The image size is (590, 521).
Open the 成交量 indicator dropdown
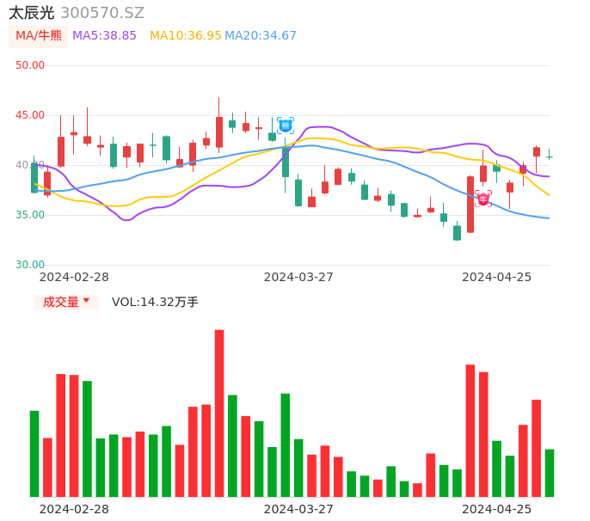66,302
